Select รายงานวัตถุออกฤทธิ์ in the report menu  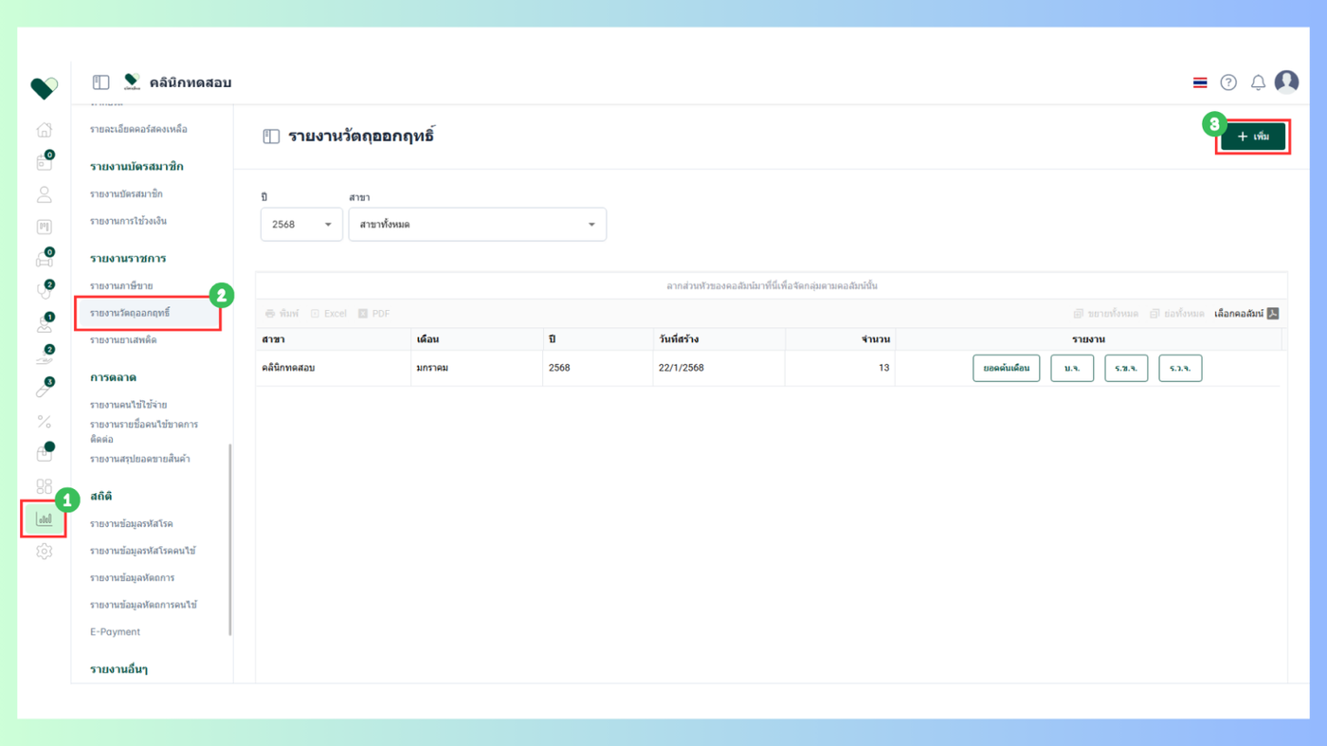point(130,313)
